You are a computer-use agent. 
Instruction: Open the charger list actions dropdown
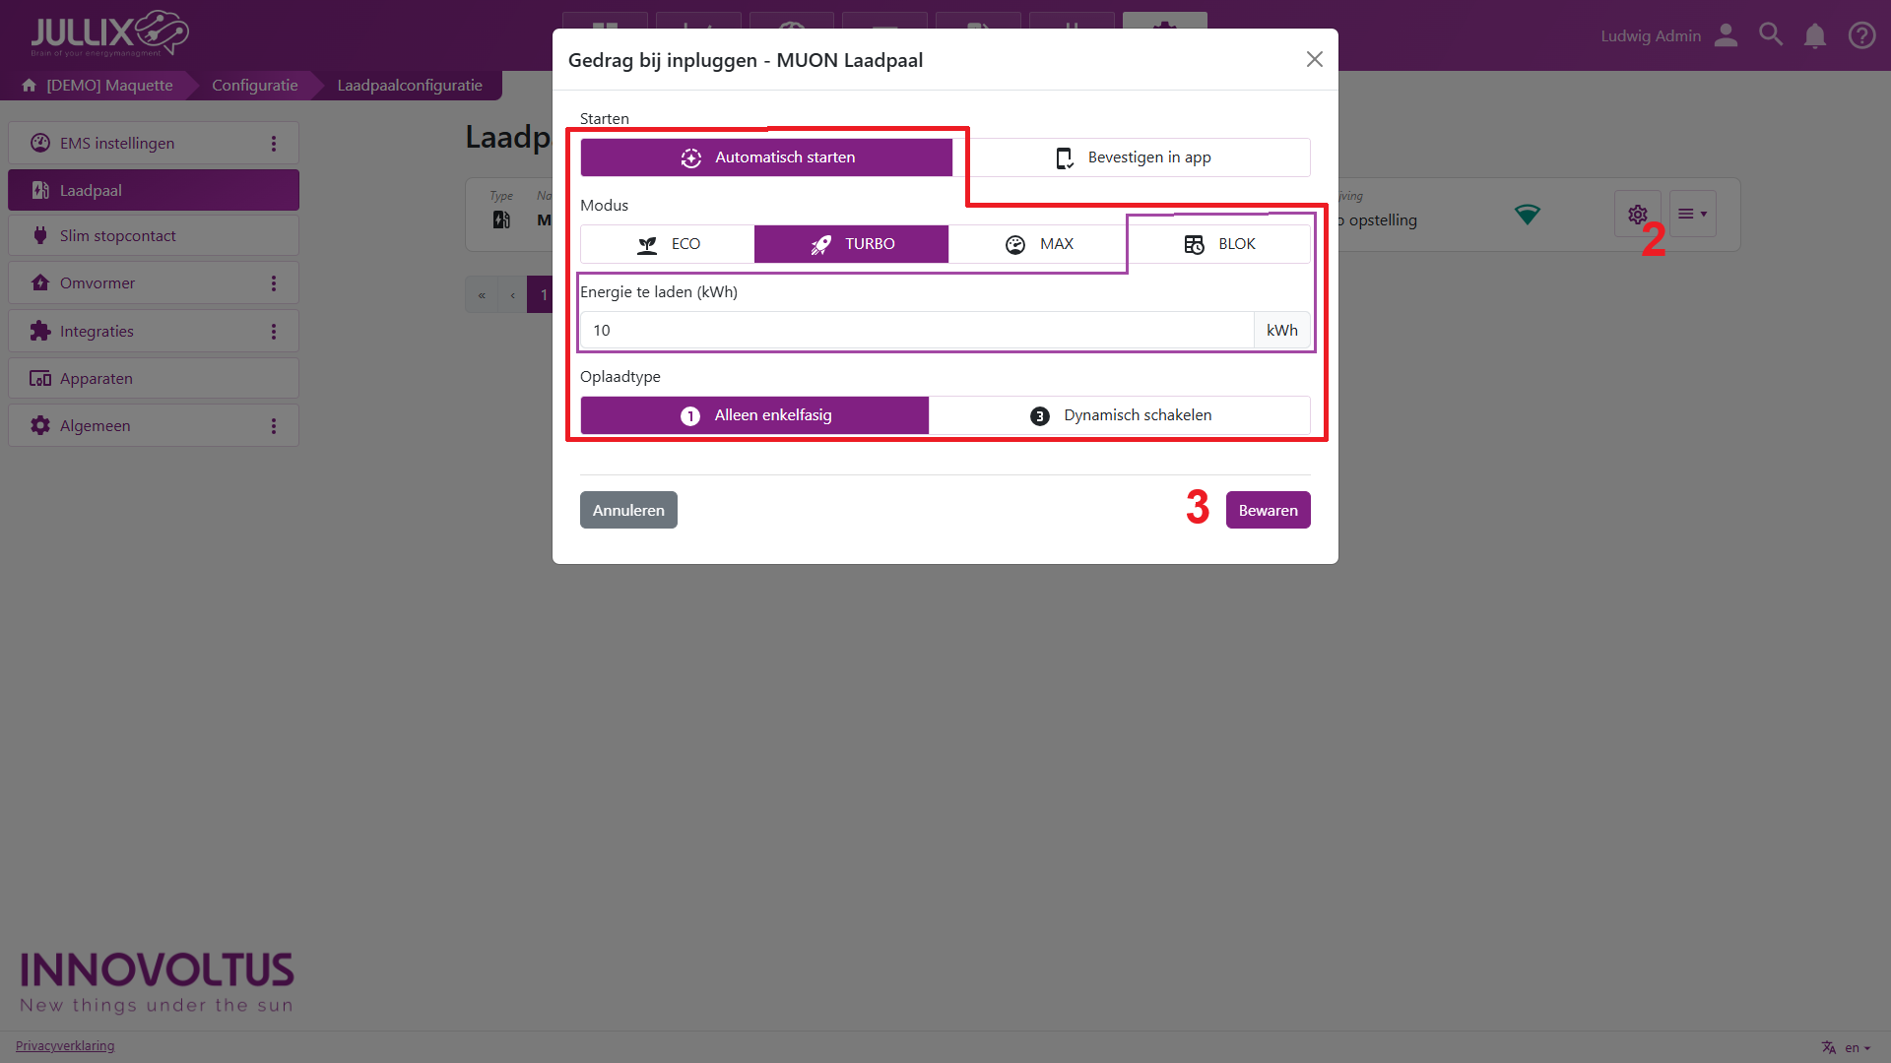[1692, 215]
